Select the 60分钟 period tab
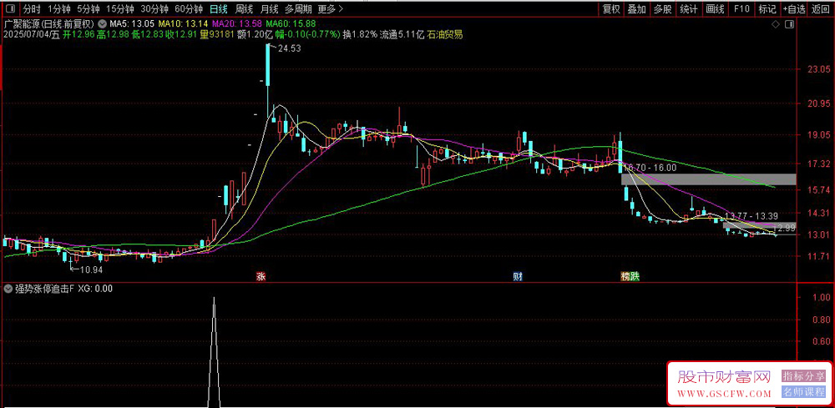Screen dimensions: 835x408 pos(189,9)
